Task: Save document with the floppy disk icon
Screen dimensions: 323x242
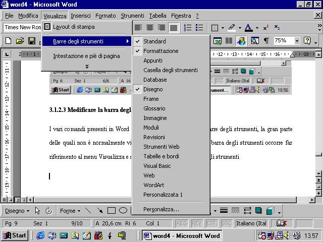Action: coord(32,40)
